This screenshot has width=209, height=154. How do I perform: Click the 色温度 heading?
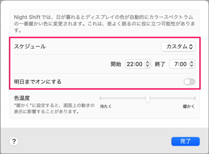click(x=22, y=98)
